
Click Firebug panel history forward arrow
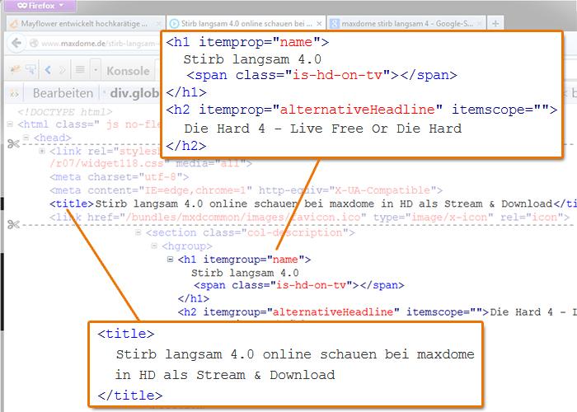pos(62,69)
